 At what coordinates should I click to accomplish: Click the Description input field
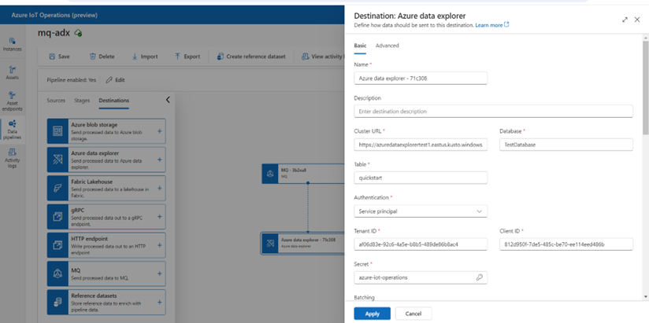[493, 111]
